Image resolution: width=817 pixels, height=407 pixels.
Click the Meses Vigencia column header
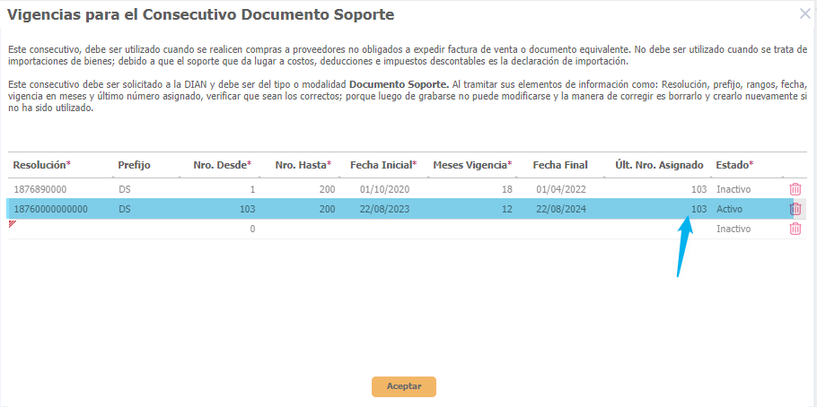(x=472, y=166)
